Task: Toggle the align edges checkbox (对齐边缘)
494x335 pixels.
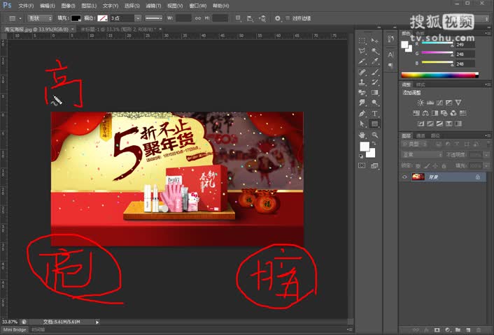Action: [x=288, y=18]
